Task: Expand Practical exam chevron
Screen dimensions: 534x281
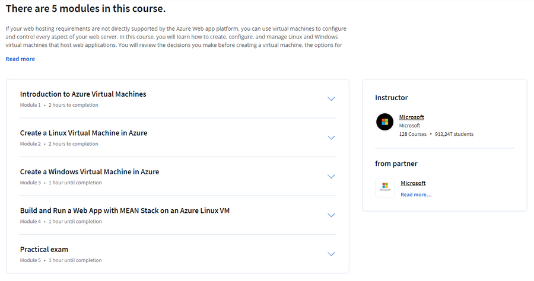Action: pyautogui.click(x=331, y=254)
